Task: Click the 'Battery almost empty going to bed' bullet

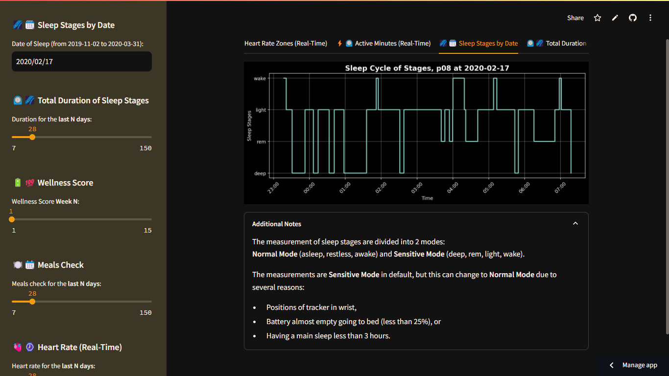Action: pyautogui.click(x=354, y=322)
